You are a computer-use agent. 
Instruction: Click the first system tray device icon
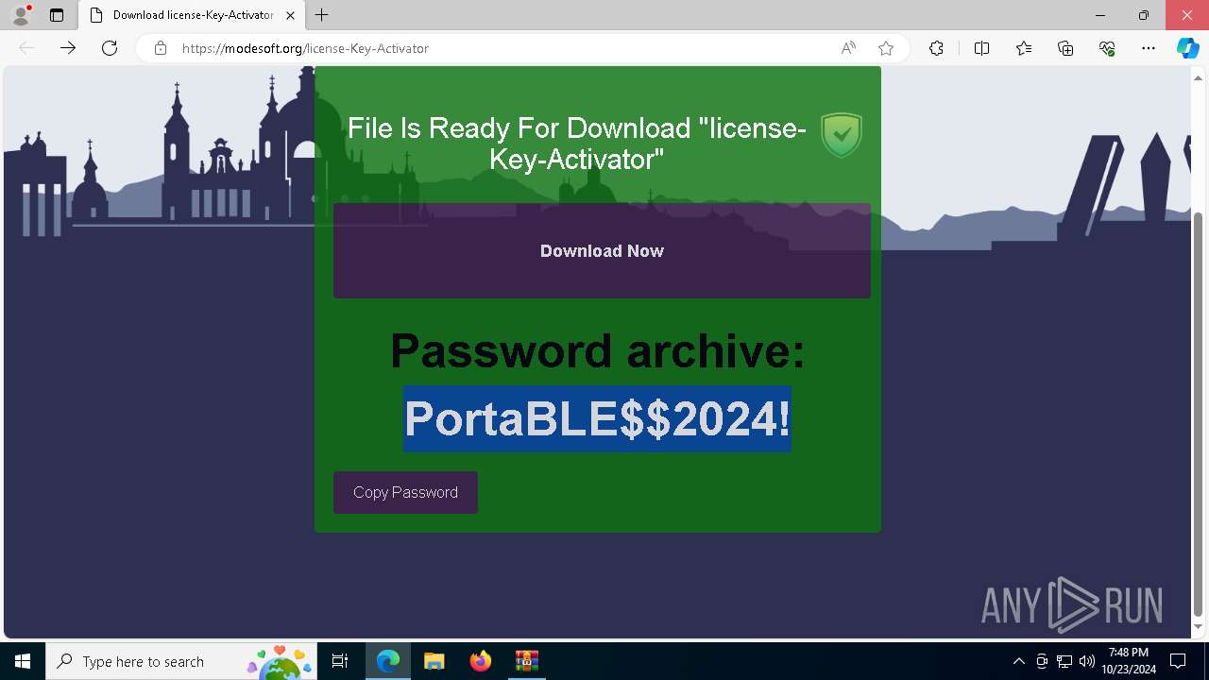(x=1042, y=661)
